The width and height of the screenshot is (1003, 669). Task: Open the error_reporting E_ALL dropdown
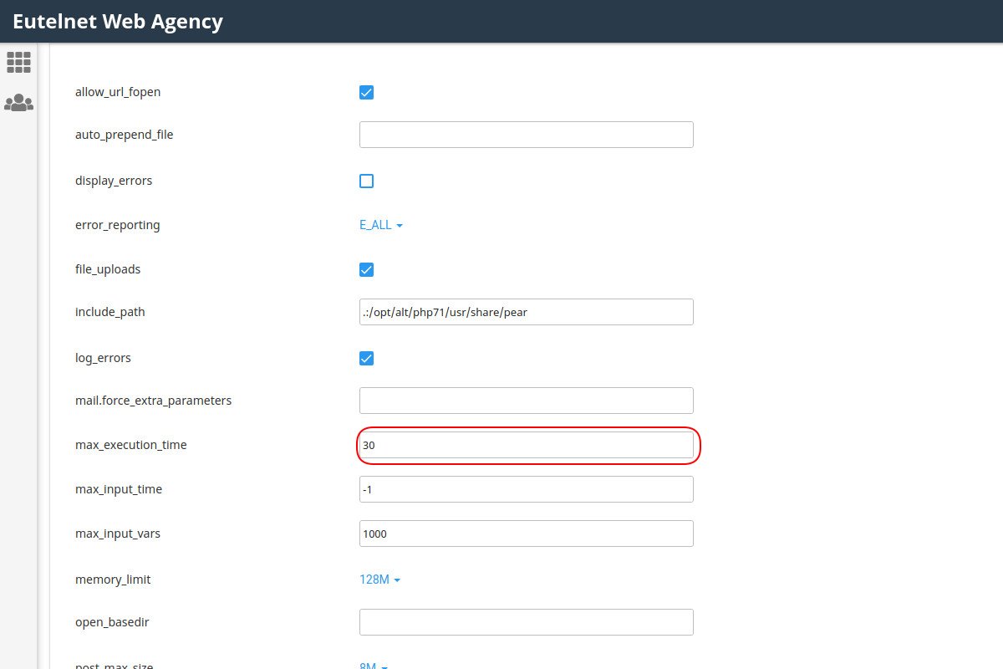point(381,225)
